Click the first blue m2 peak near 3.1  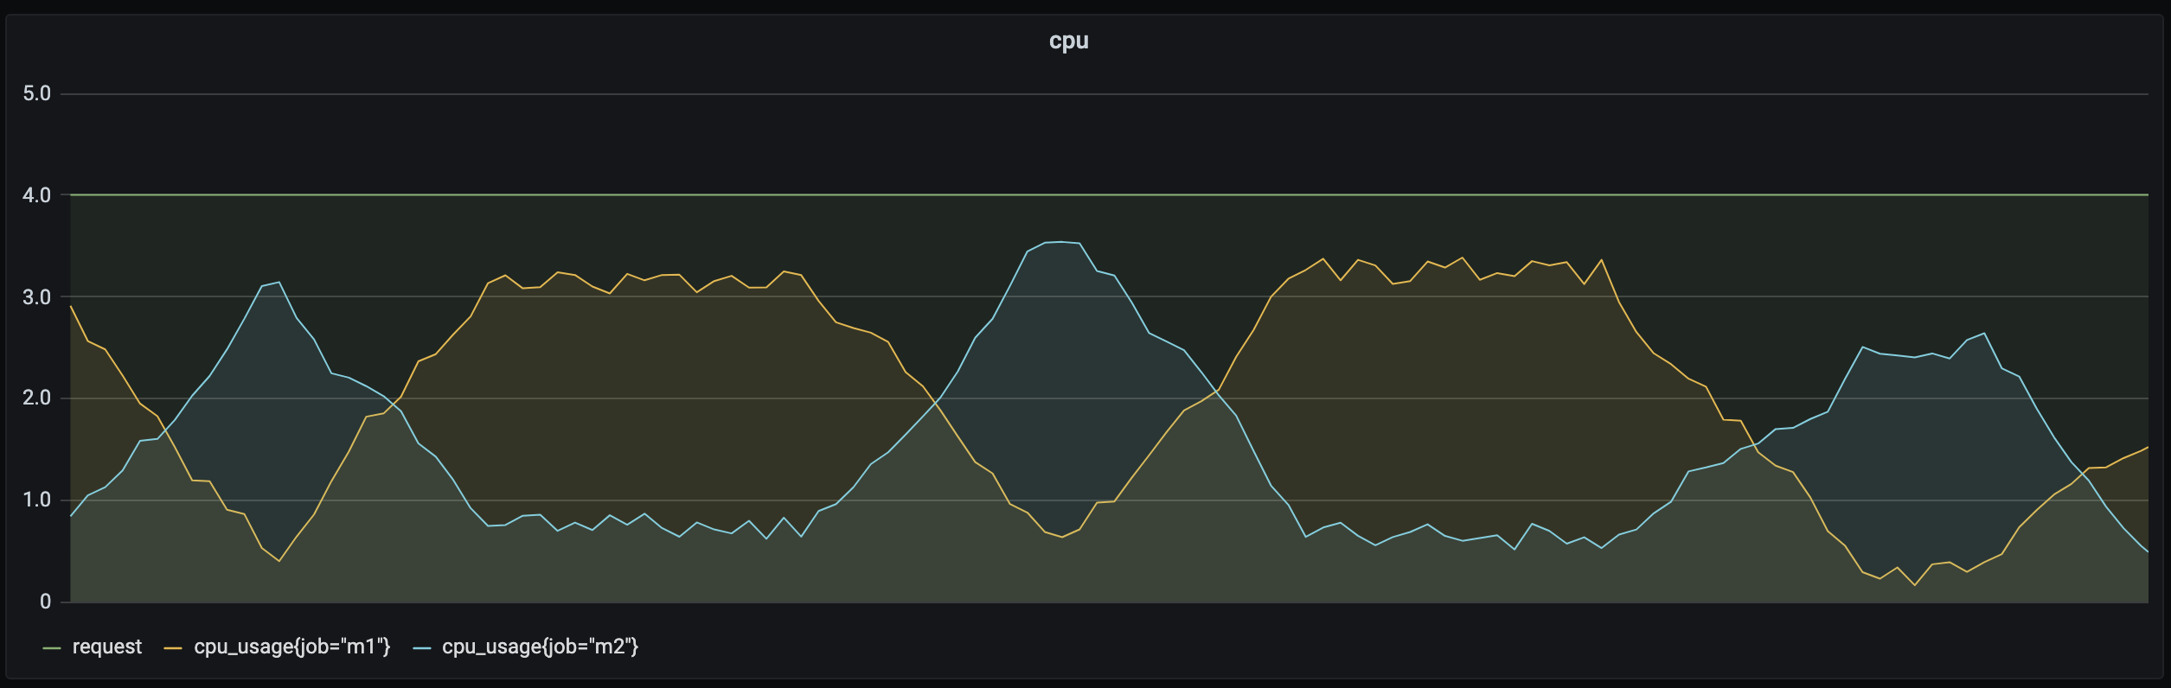coord(279,282)
